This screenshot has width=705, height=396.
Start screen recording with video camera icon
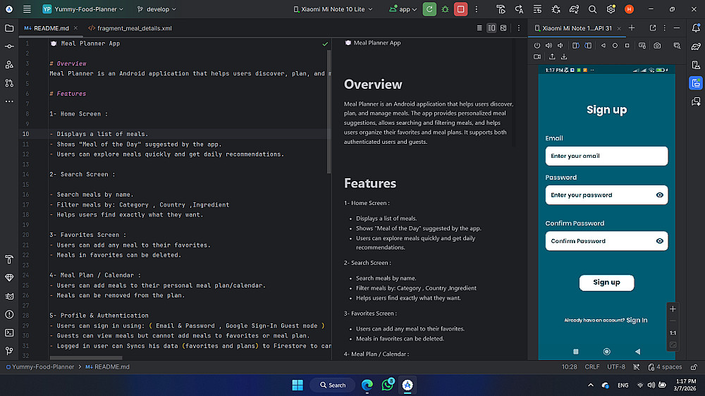pos(537,56)
